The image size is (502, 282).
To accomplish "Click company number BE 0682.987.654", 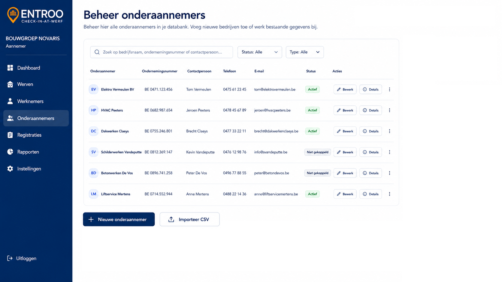I will click(x=159, y=110).
